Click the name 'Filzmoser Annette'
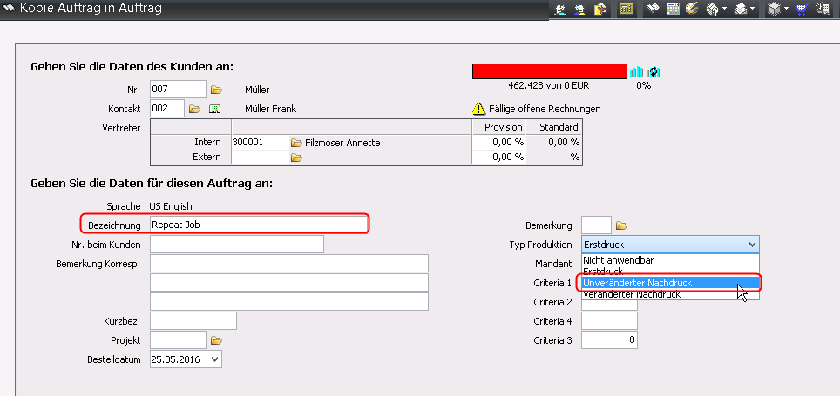Image resolution: width=840 pixels, height=396 pixels. click(x=342, y=143)
